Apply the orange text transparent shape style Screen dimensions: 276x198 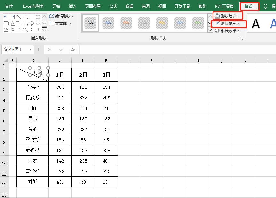[126, 23]
